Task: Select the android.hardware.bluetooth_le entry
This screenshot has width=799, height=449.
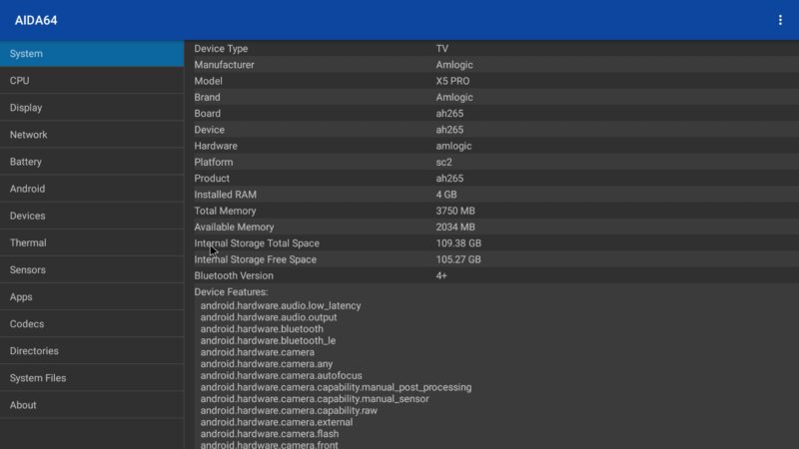Action: pos(268,340)
